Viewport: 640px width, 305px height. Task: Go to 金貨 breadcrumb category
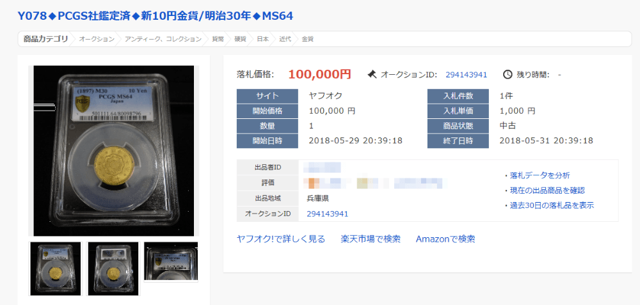point(307,39)
